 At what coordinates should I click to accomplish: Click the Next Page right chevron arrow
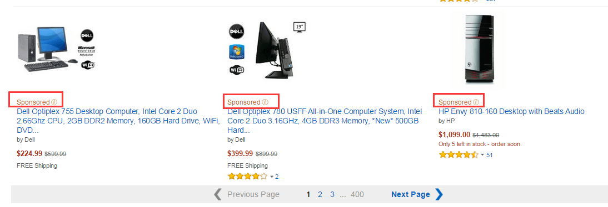click(x=438, y=194)
